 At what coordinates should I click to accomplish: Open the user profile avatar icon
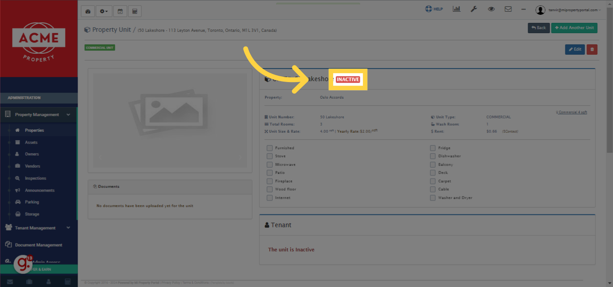click(540, 9)
